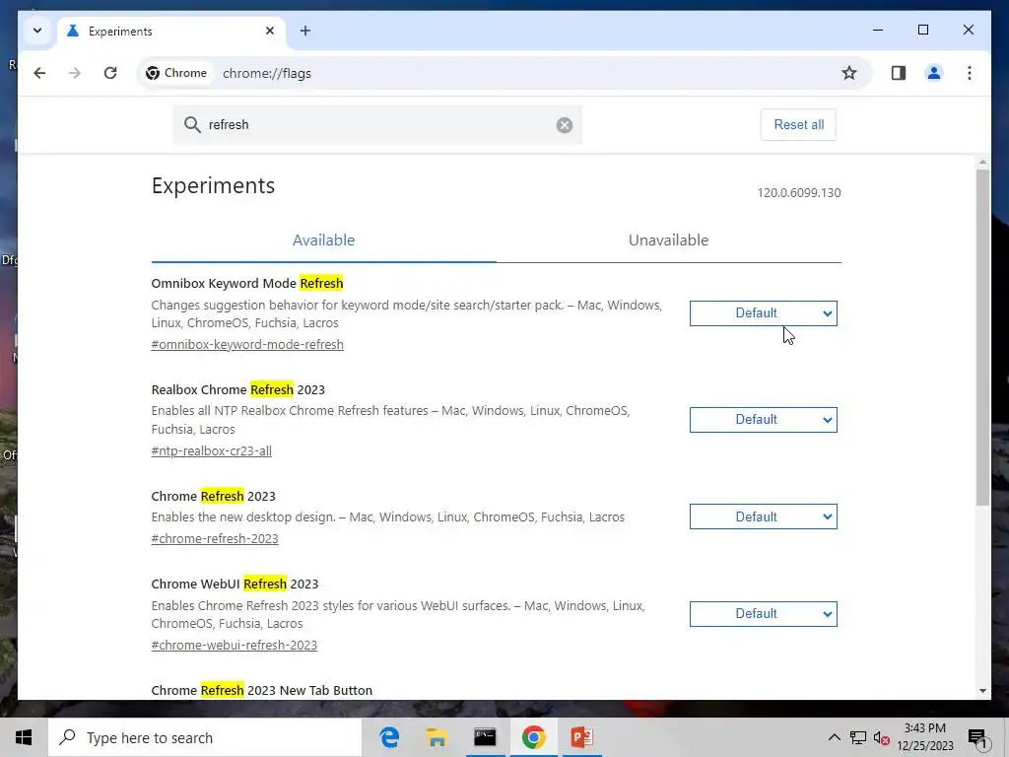Click Chrome Refresh 2023 New Tab Button title
Image resolution: width=1009 pixels, height=757 pixels.
tap(262, 690)
